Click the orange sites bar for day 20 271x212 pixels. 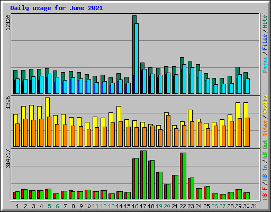coord(168,131)
